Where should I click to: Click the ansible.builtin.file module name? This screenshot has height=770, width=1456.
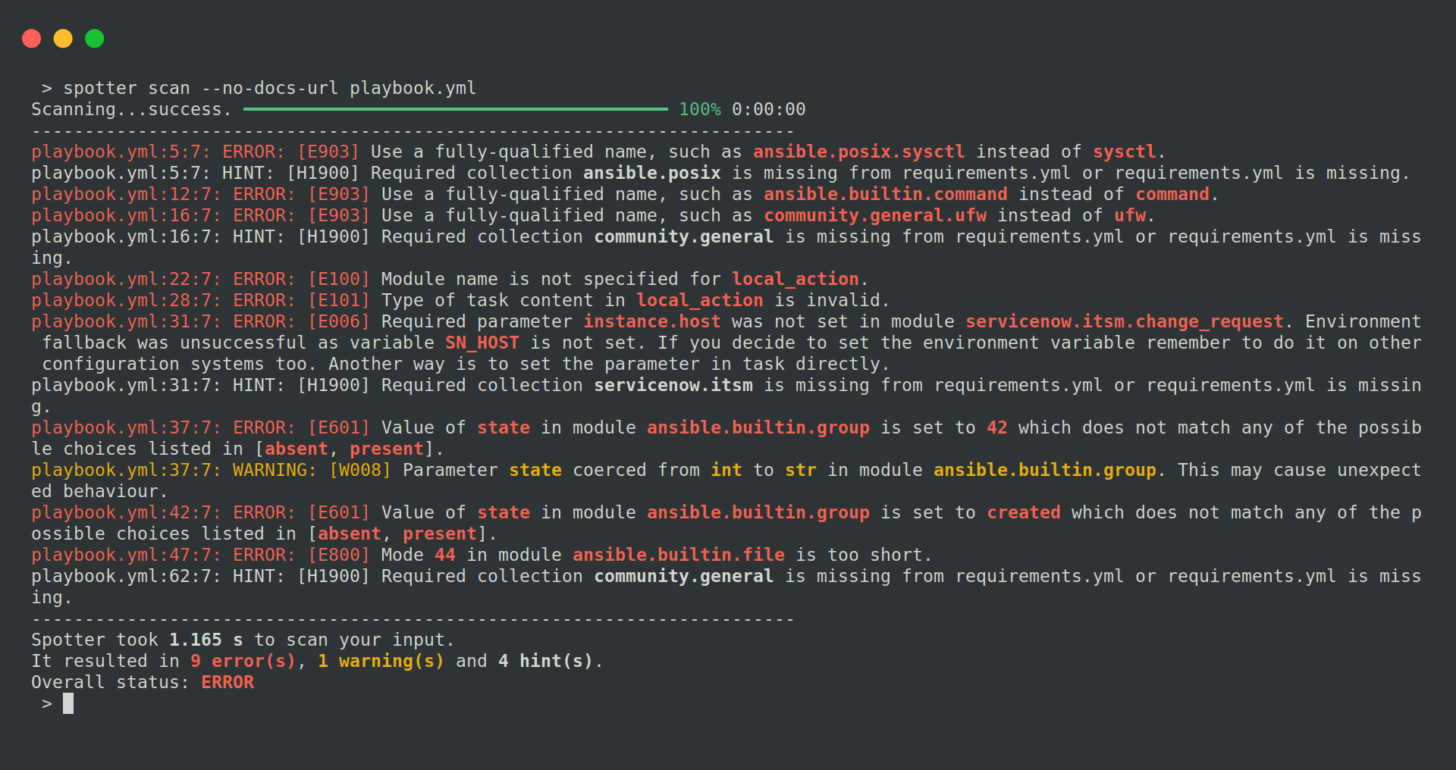click(x=678, y=556)
